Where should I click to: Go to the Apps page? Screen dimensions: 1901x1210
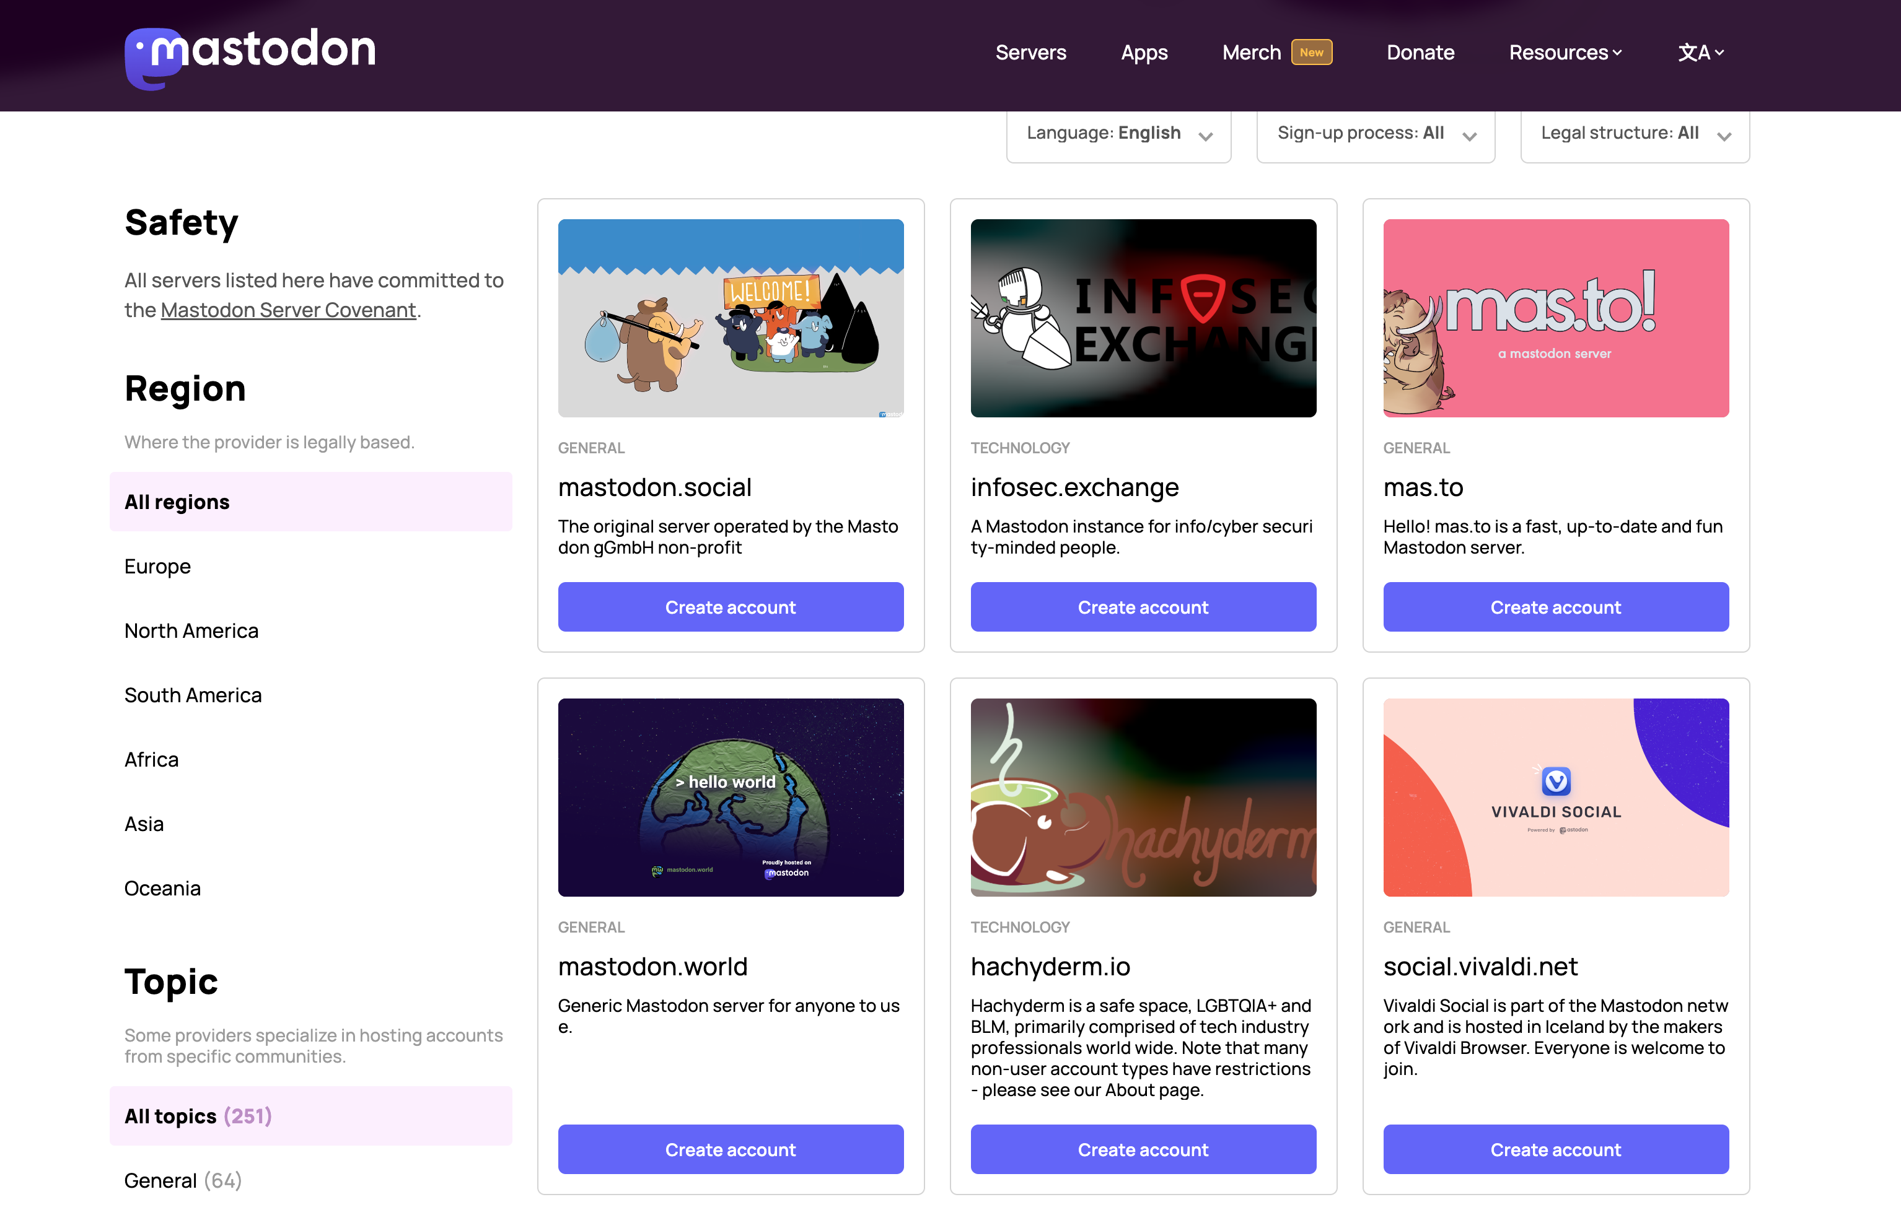click(1143, 53)
